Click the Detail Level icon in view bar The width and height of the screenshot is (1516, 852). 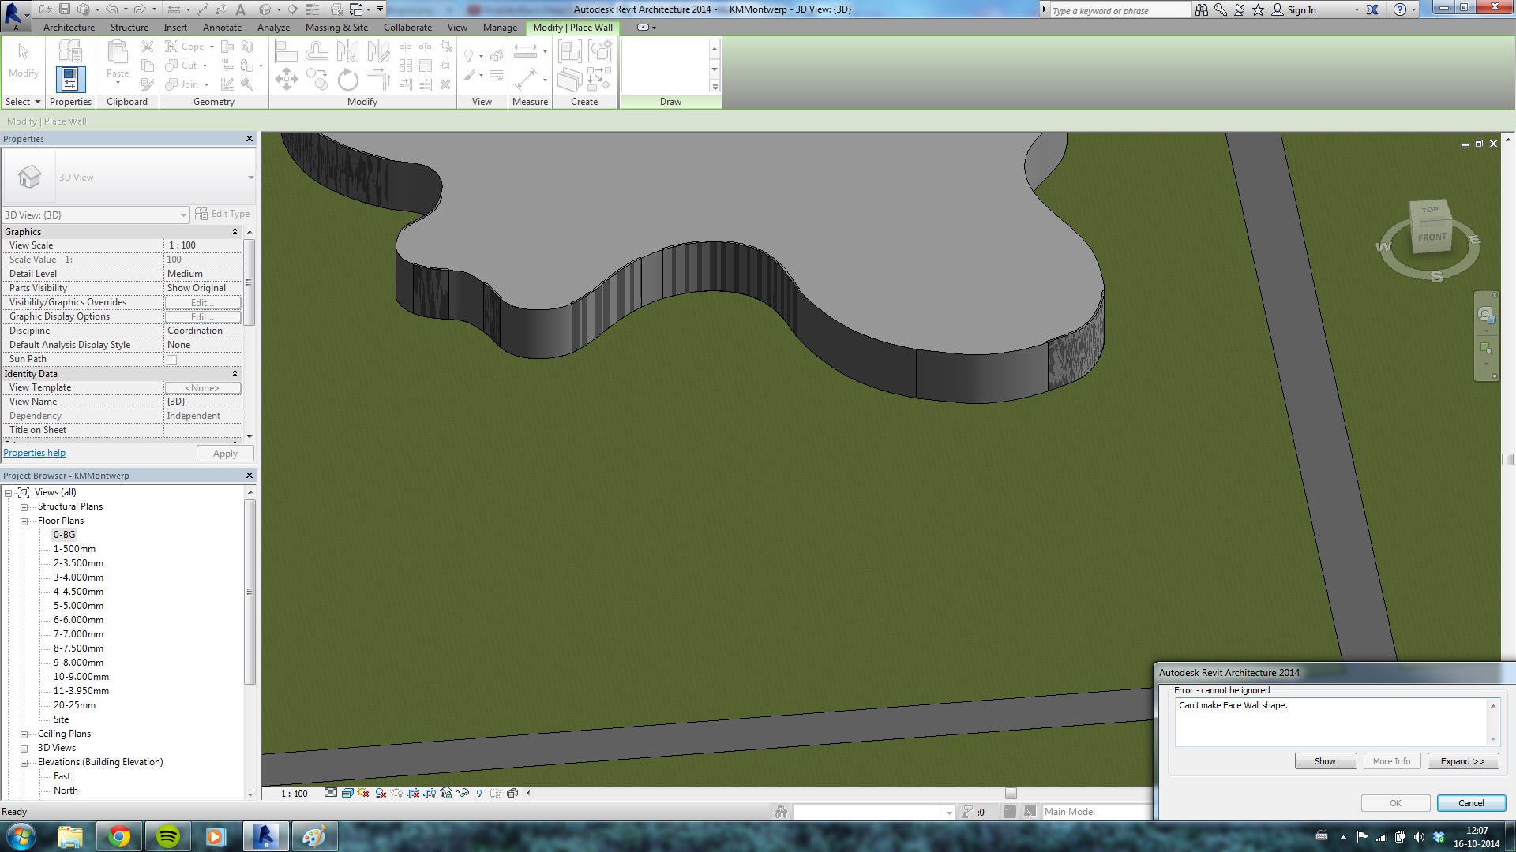point(331,793)
